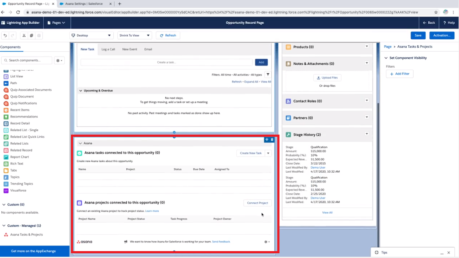Reload the browser page
Screen dimensions: 459x258
click(18, 12)
